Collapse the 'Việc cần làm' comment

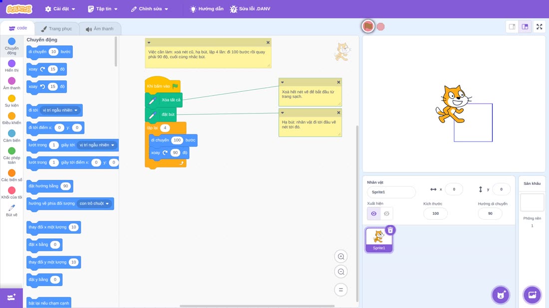(x=149, y=43)
